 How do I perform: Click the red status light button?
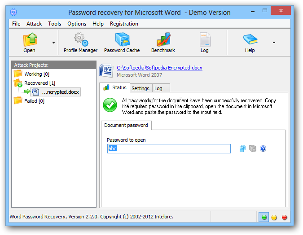click(x=284, y=217)
